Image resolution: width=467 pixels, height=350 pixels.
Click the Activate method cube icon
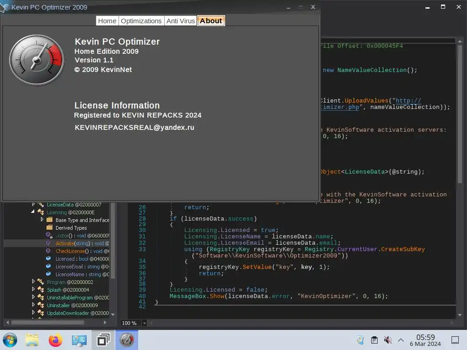point(48,243)
